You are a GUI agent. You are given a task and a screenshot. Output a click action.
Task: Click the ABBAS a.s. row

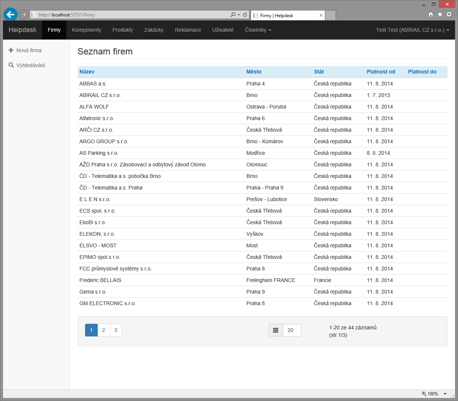(x=262, y=84)
